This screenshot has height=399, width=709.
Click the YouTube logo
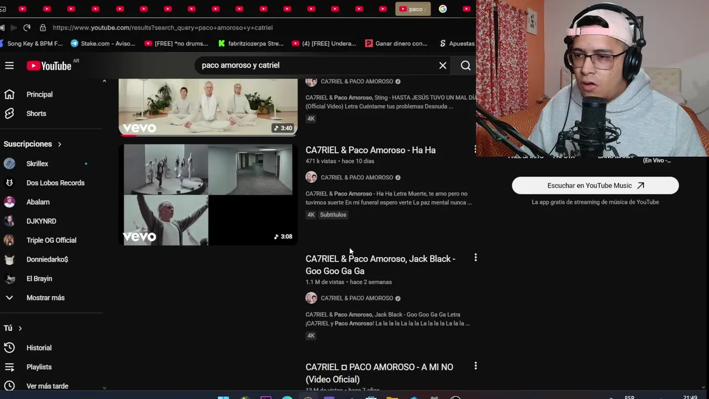coord(49,66)
